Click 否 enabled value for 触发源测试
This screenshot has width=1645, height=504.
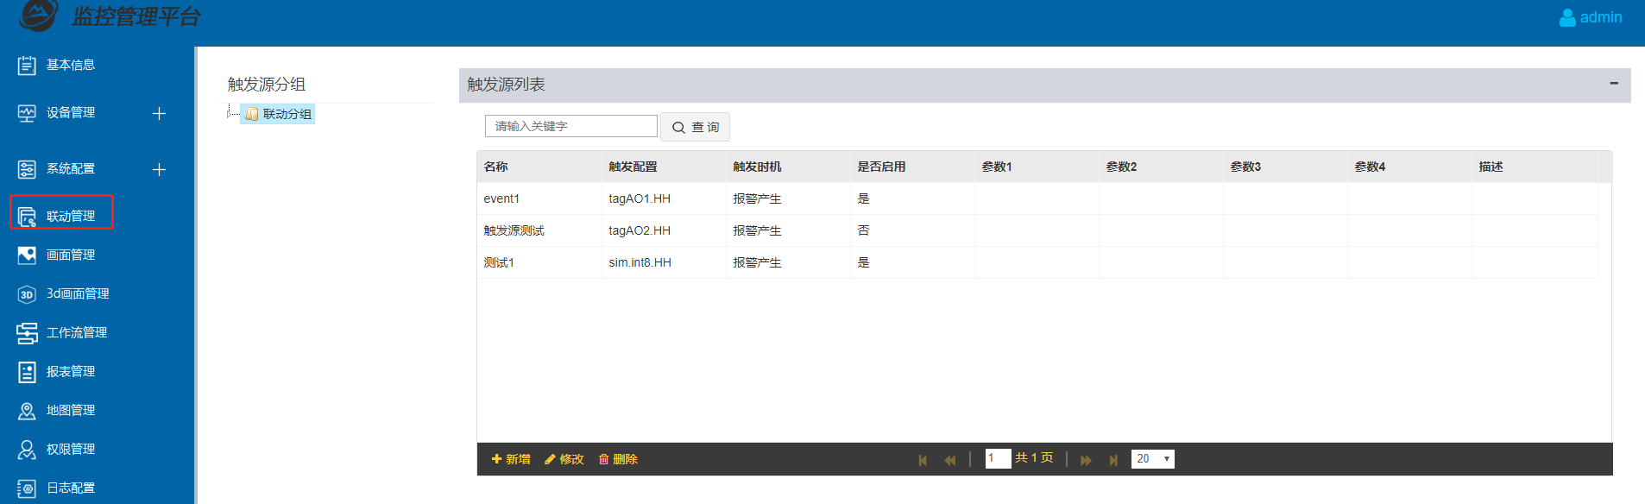tap(863, 230)
